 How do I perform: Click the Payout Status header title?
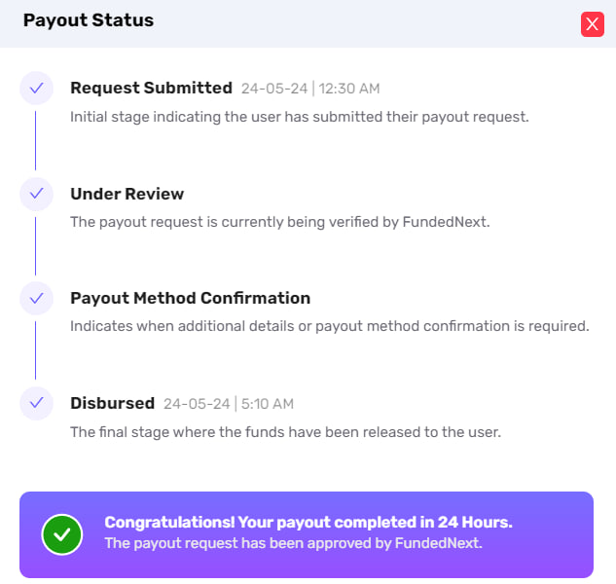[88, 20]
